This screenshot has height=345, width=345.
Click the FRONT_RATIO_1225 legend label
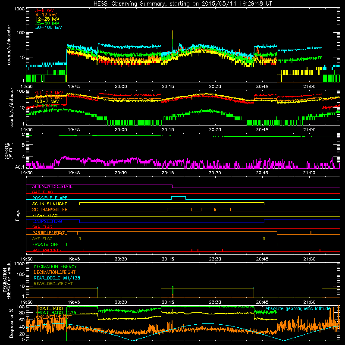pyautogui.click(x=56, y=313)
